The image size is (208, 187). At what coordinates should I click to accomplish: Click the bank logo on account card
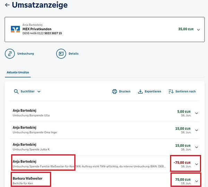click(x=15, y=29)
